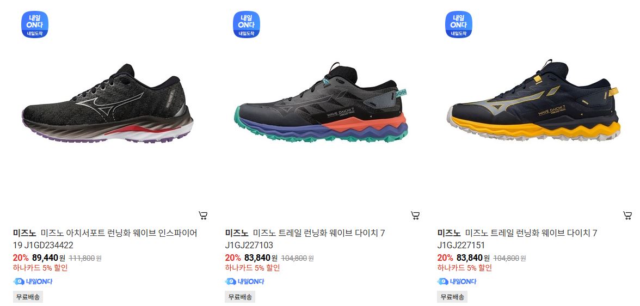This screenshot has width=640, height=306.
Task: Click the 내일ON다 badge above the yellow-soled Daichi shoe
Action: (459, 25)
